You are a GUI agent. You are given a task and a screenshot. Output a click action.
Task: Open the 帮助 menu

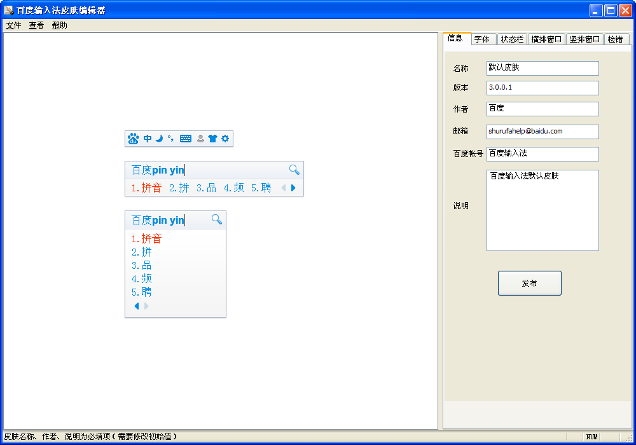[x=59, y=25]
